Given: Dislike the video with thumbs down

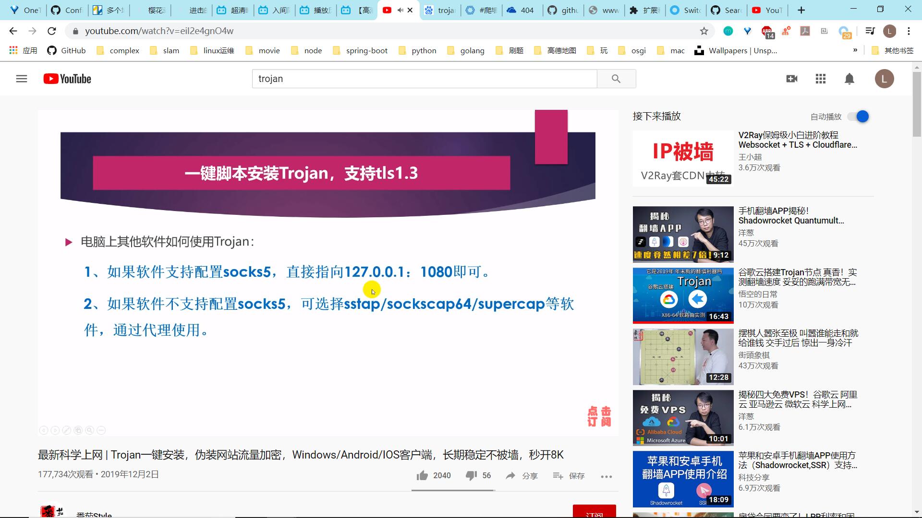Looking at the screenshot, I should 471,475.
